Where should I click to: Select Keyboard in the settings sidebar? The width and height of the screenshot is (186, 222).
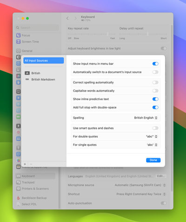pos(35,176)
